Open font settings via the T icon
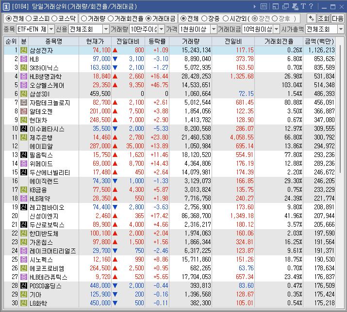This screenshot has height=312, width=347. tap(303, 6)
